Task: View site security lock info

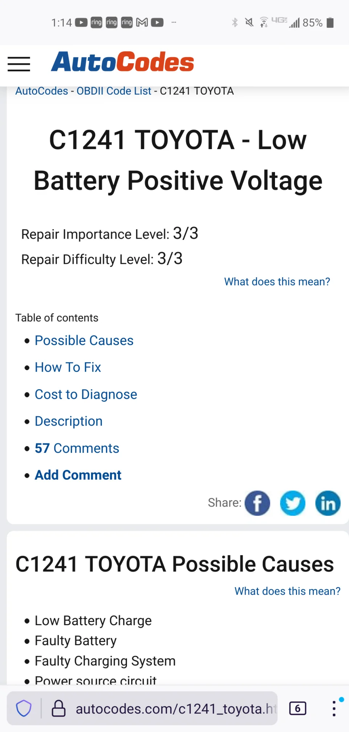Action: pyautogui.click(x=59, y=709)
